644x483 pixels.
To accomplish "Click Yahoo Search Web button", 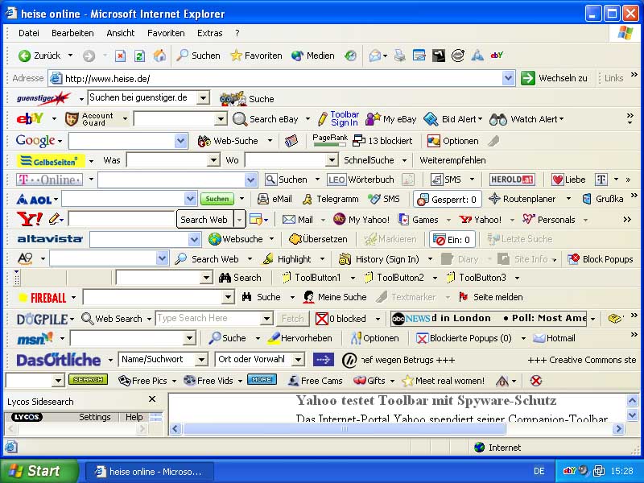I will (204, 220).
